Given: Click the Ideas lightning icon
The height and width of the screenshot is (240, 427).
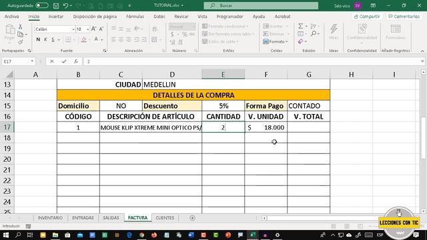Looking at the screenshot, I should click(x=334, y=29).
